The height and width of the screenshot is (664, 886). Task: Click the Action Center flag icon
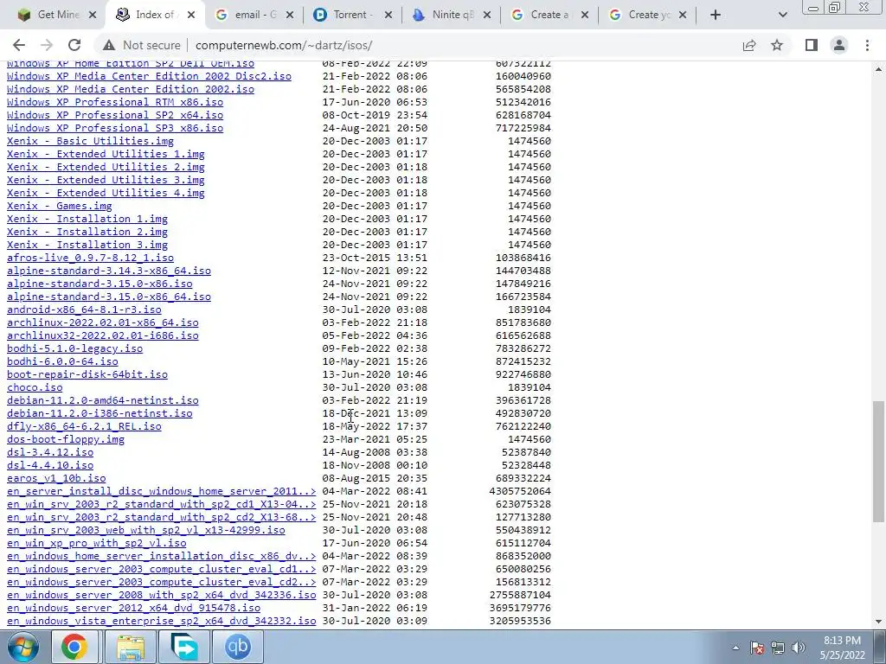pyautogui.click(x=757, y=648)
